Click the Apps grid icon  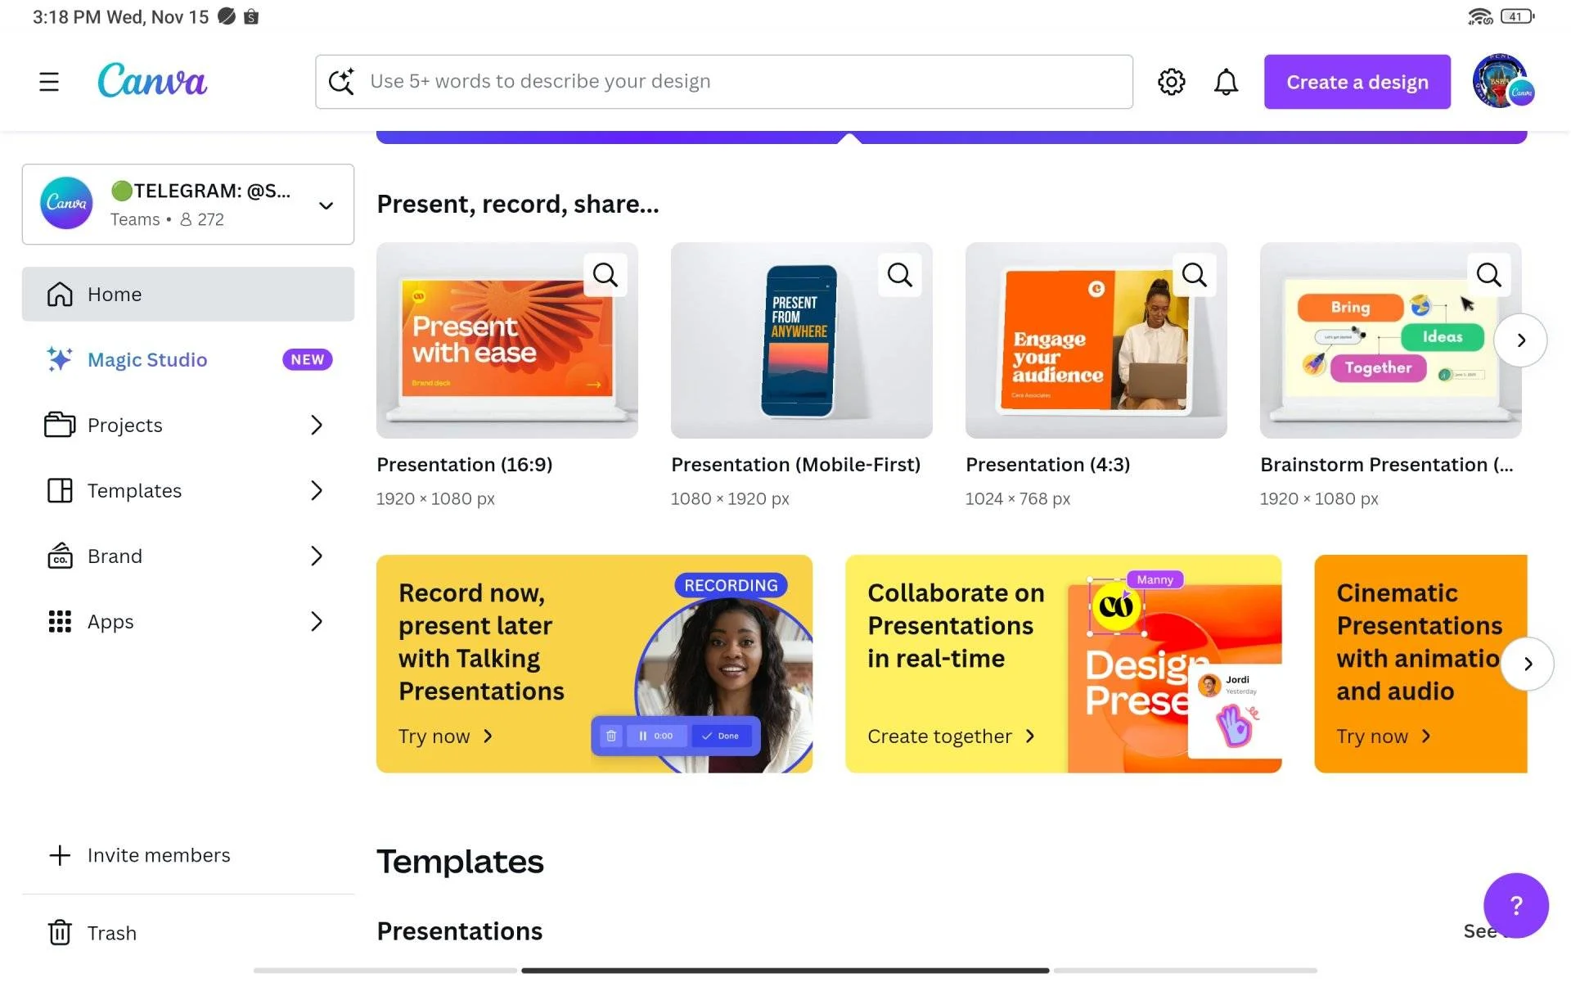point(60,621)
